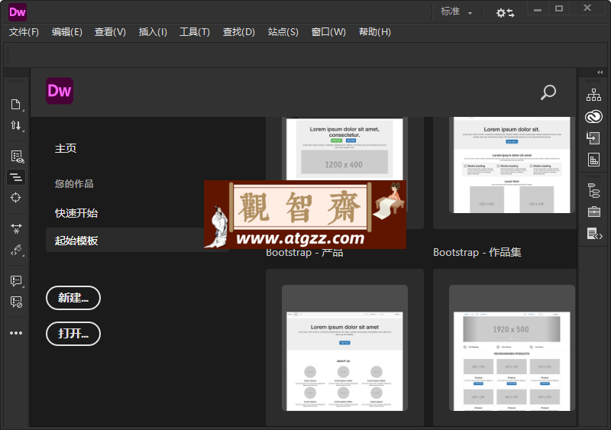Open the Window (窗口) menu
Viewport: 611px width, 430px height.
pyautogui.click(x=328, y=32)
